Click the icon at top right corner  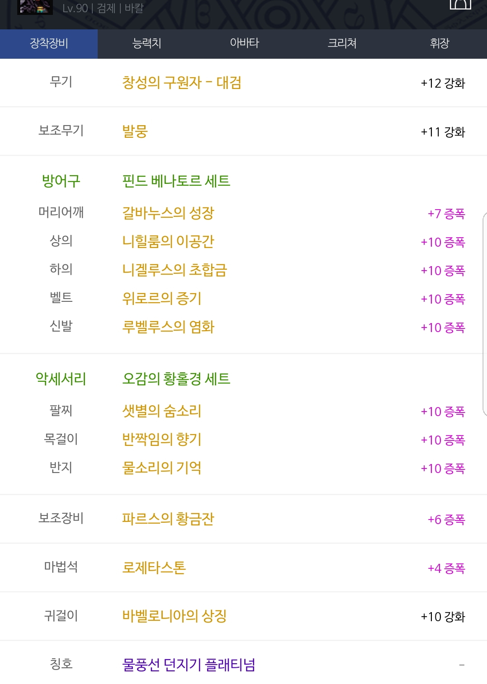click(460, 5)
